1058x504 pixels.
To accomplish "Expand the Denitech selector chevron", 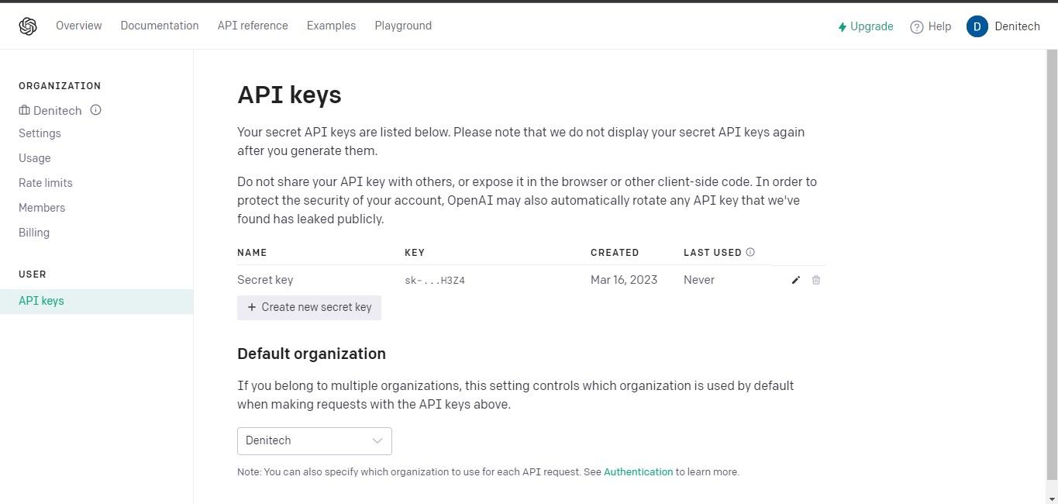I will 377,440.
